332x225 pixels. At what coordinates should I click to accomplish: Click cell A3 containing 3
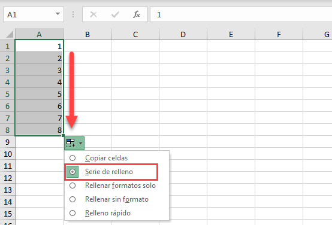coord(39,70)
